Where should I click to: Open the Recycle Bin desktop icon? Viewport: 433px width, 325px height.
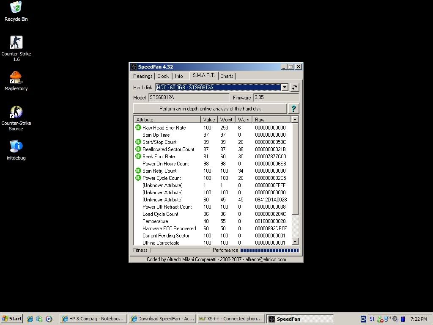(16, 11)
